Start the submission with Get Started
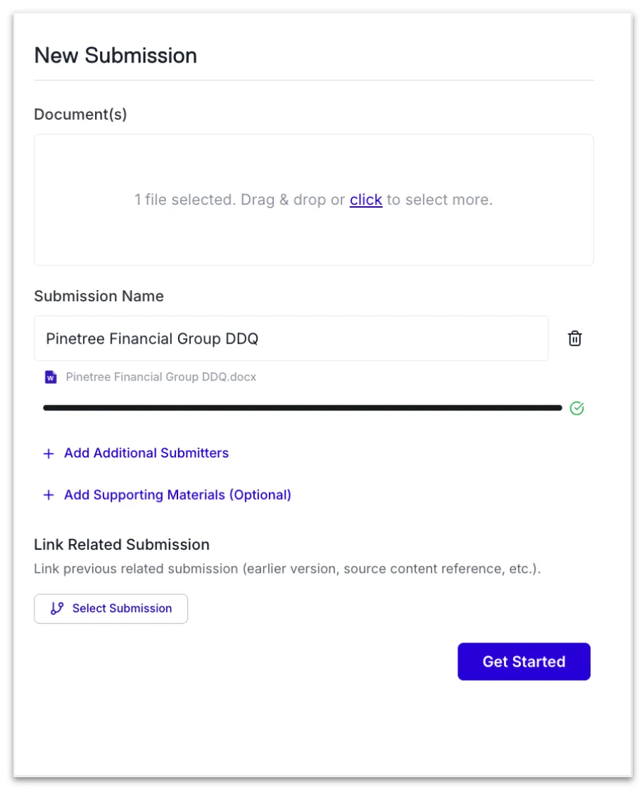 (x=524, y=662)
